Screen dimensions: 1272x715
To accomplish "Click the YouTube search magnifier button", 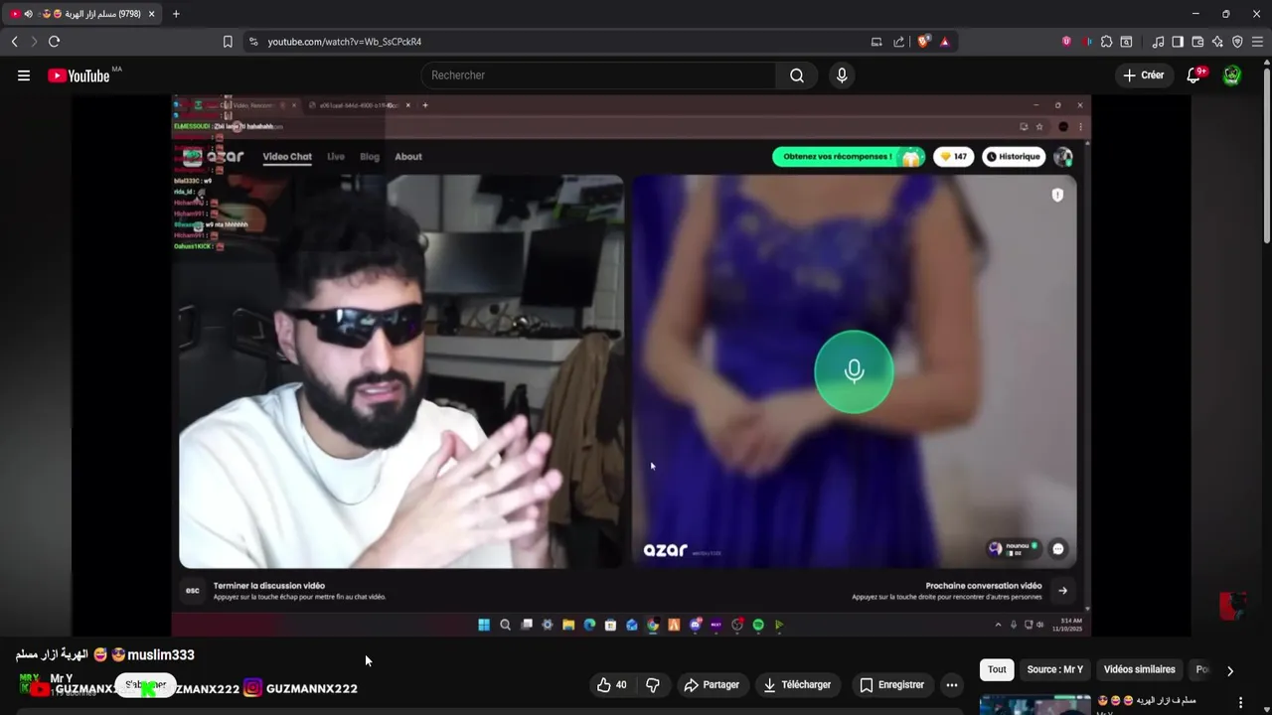I will point(797,75).
